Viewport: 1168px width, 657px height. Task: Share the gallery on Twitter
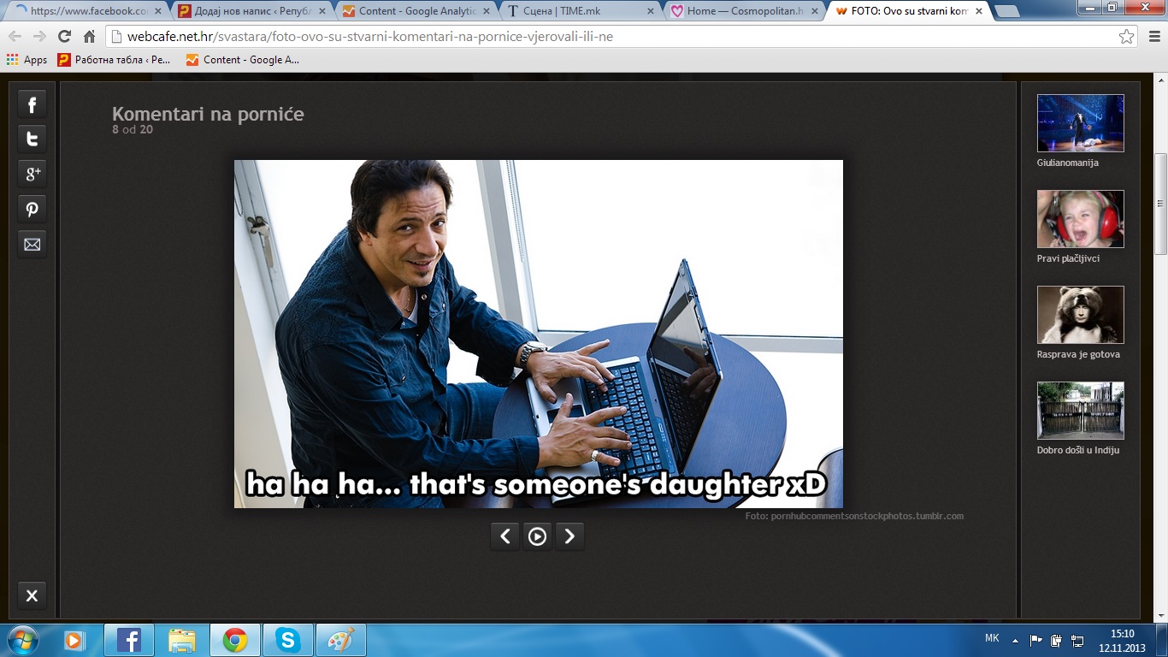pyautogui.click(x=32, y=139)
